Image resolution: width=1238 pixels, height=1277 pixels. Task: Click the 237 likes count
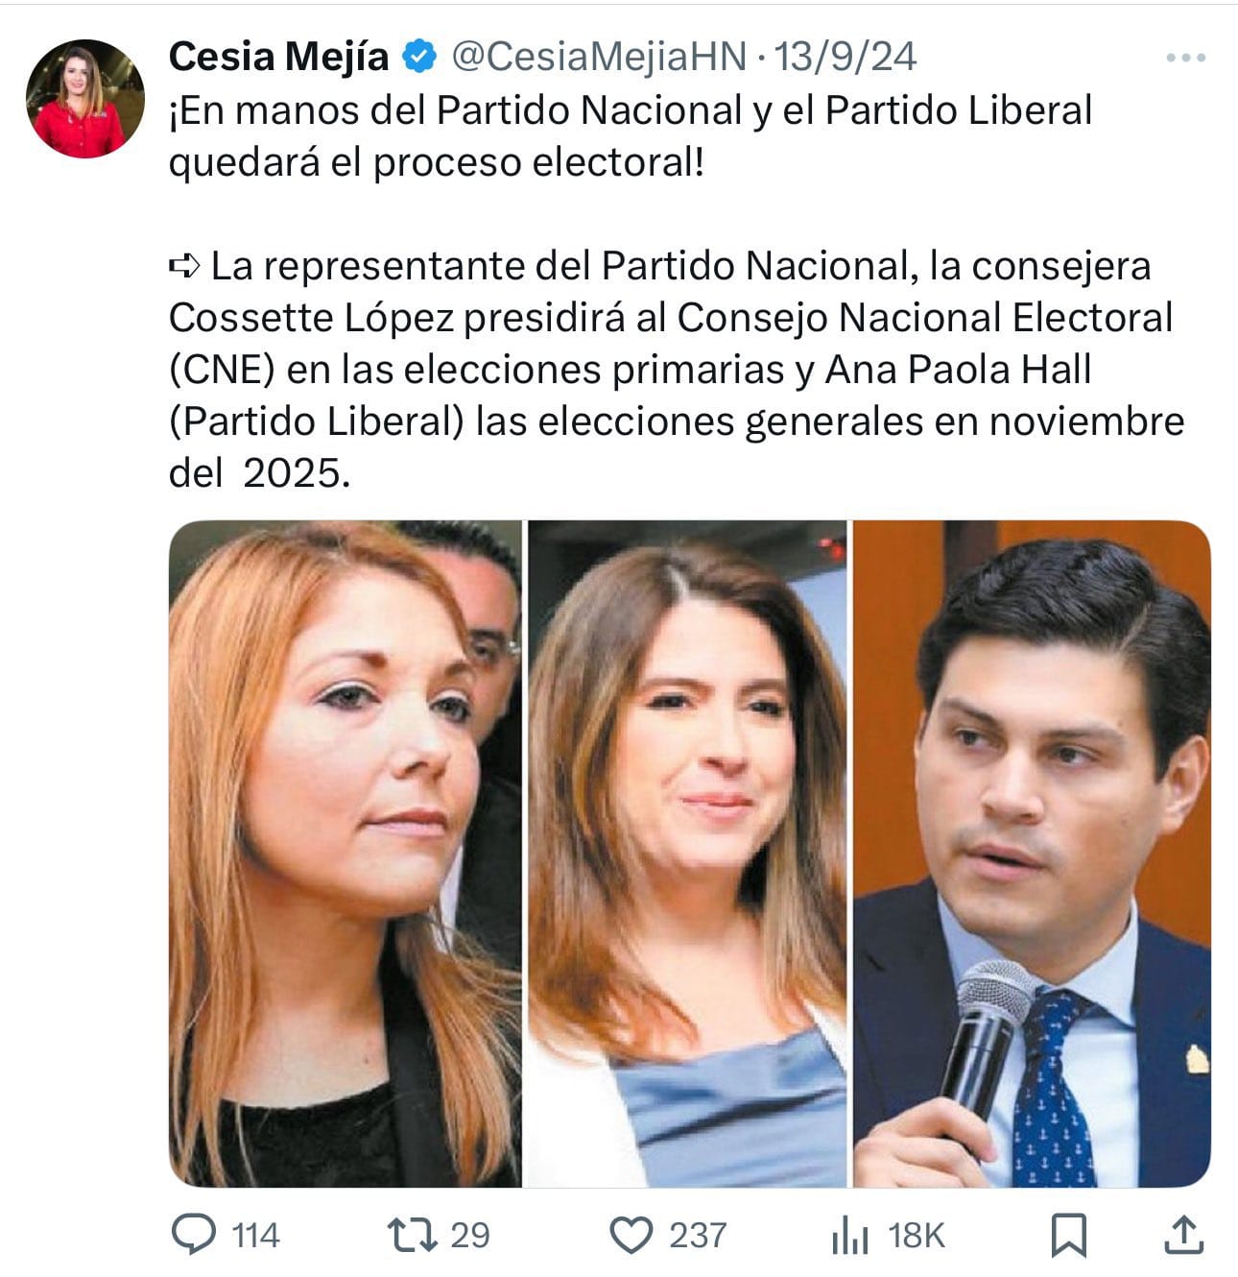coord(698,1236)
